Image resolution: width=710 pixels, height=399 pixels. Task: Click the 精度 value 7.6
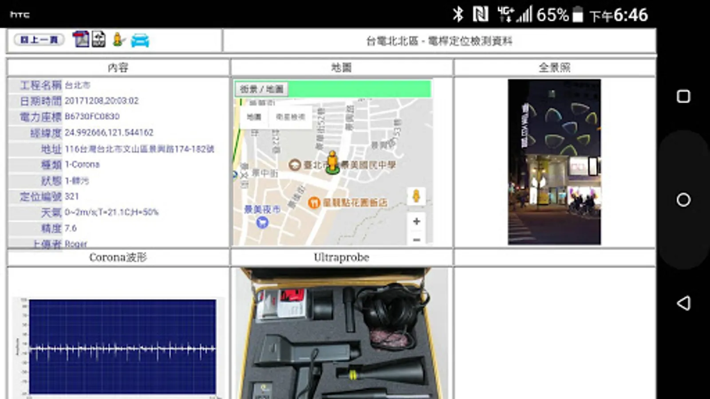point(71,228)
